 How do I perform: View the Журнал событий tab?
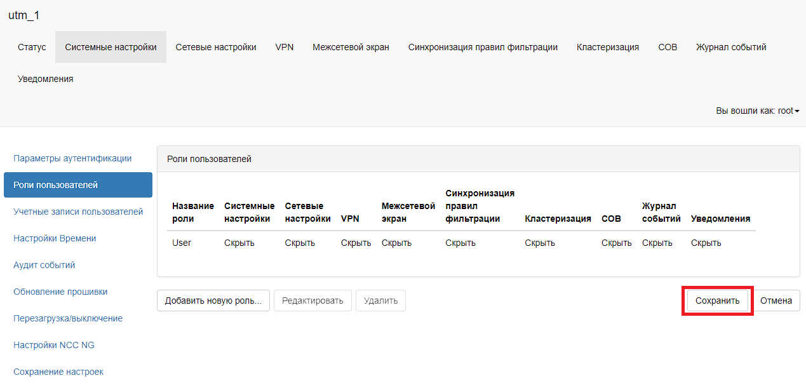click(x=731, y=47)
